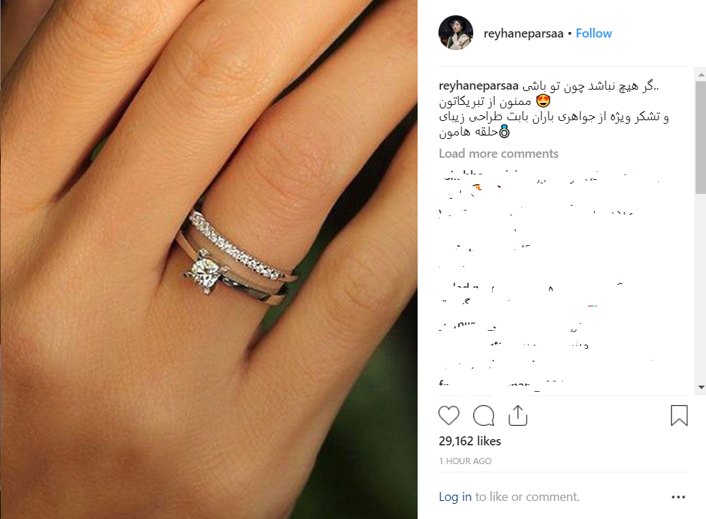Follow the reyhaneparsaa account
This screenshot has height=519, width=706.
[593, 33]
